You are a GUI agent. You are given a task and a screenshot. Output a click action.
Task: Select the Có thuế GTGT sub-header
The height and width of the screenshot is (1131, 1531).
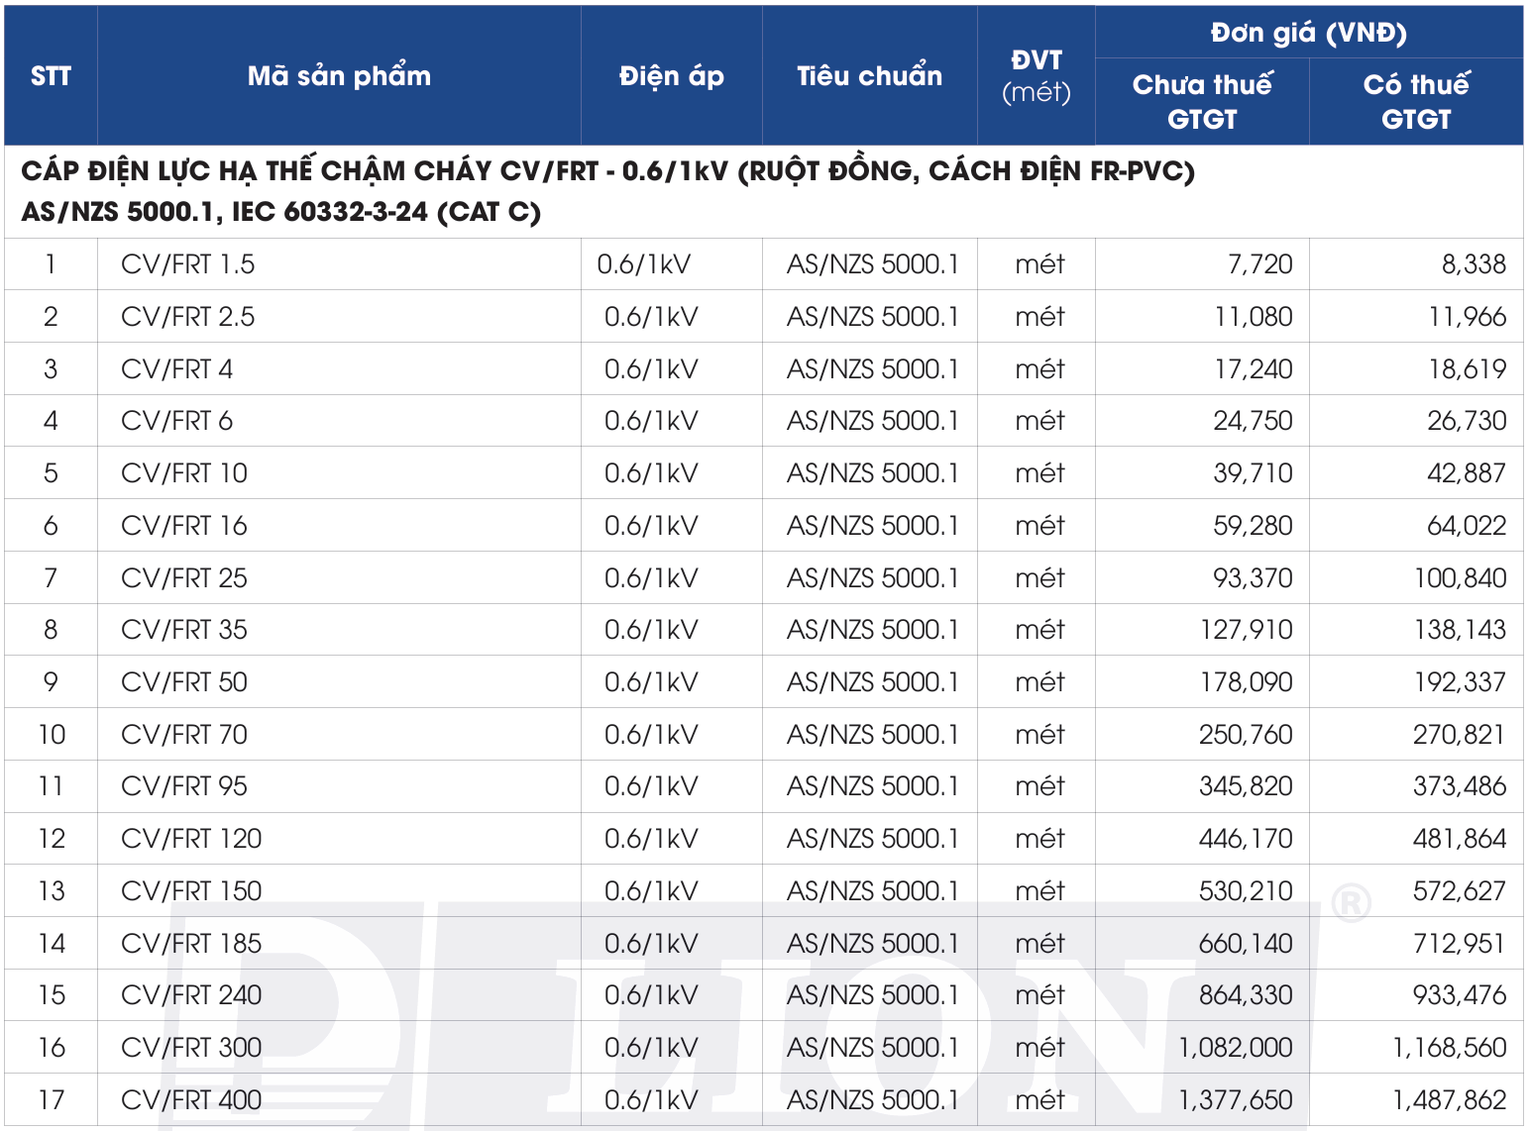pos(1416,102)
